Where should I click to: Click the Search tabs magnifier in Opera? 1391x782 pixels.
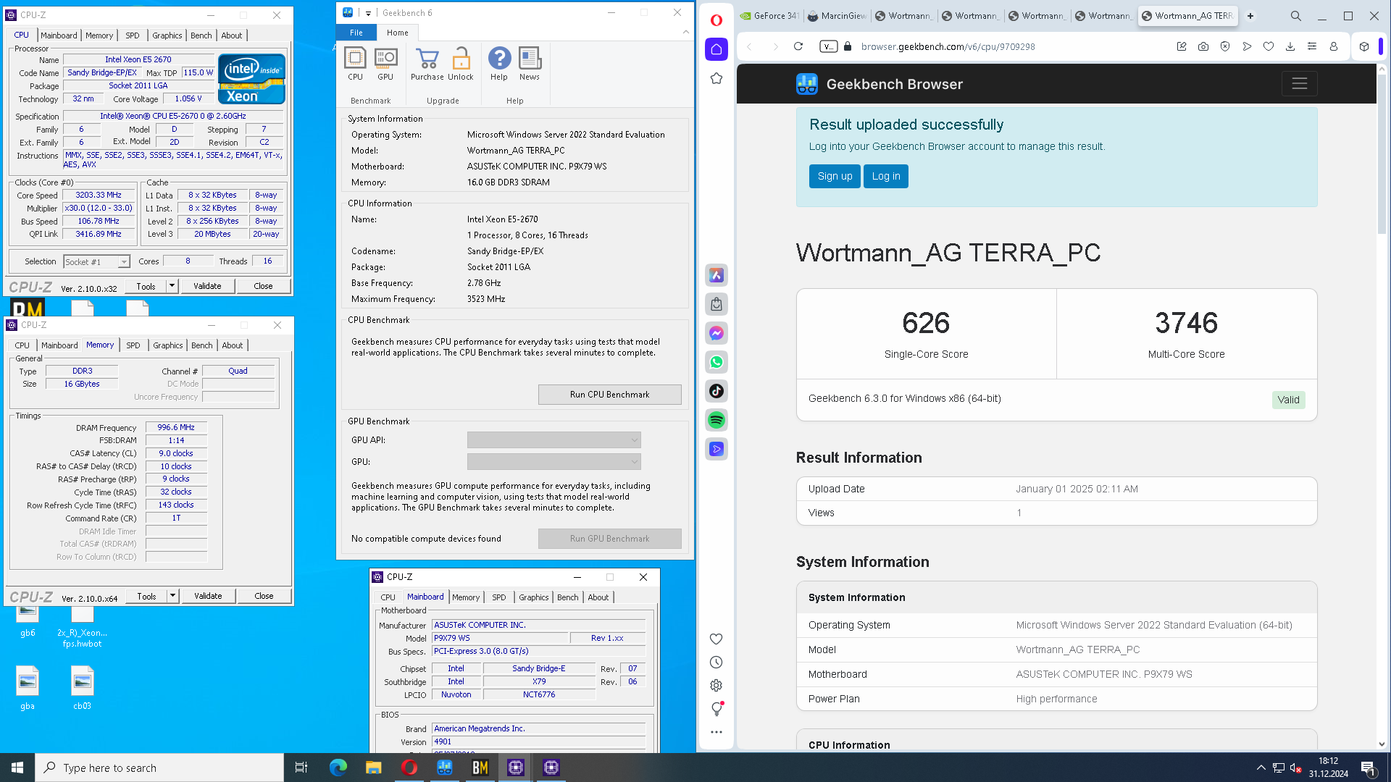point(1296,16)
